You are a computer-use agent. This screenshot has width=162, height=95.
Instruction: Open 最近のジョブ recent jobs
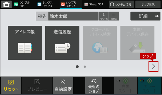94,85
